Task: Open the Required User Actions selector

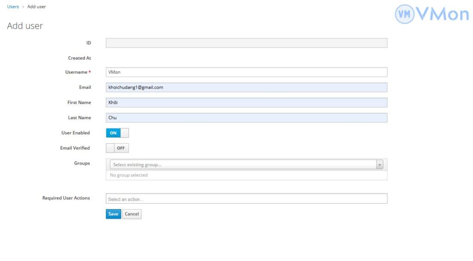Action: (246, 199)
